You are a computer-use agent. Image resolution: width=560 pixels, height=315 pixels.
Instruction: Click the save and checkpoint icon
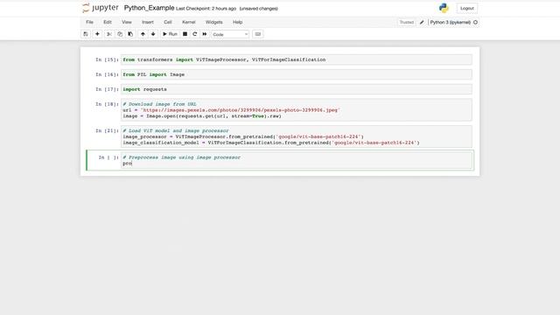86,34
